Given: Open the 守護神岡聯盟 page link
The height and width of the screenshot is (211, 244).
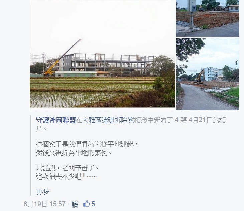Looking at the screenshot, I should click(56, 120).
